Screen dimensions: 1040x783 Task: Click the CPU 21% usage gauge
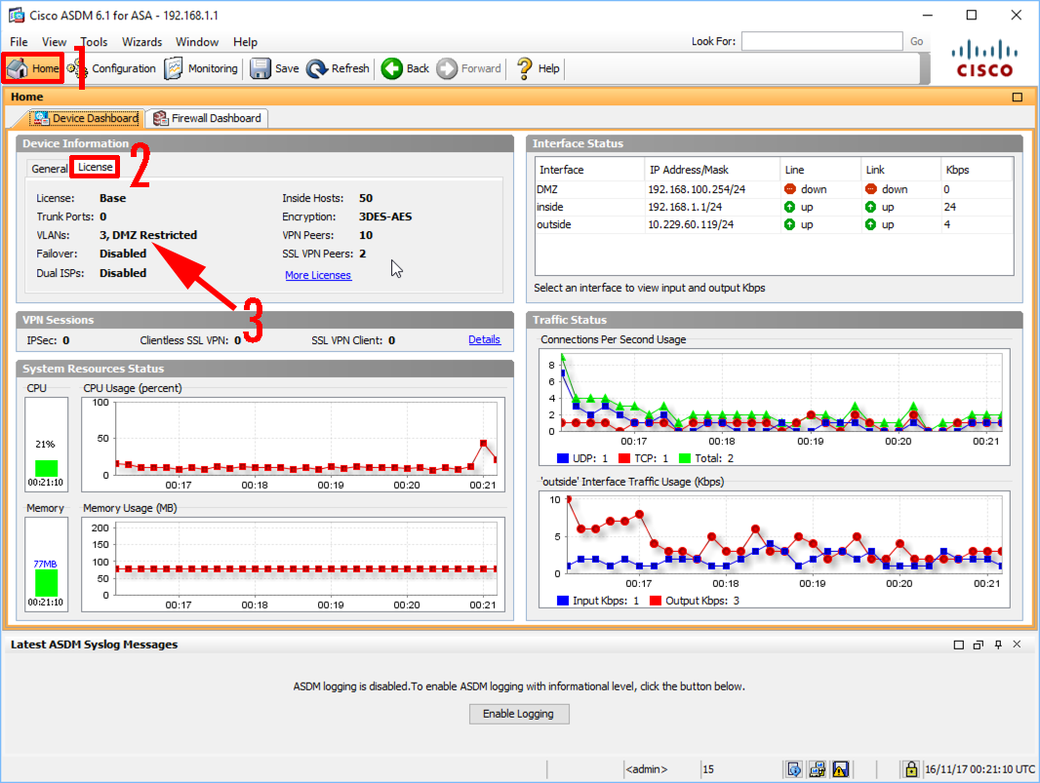click(x=47, y=445)
